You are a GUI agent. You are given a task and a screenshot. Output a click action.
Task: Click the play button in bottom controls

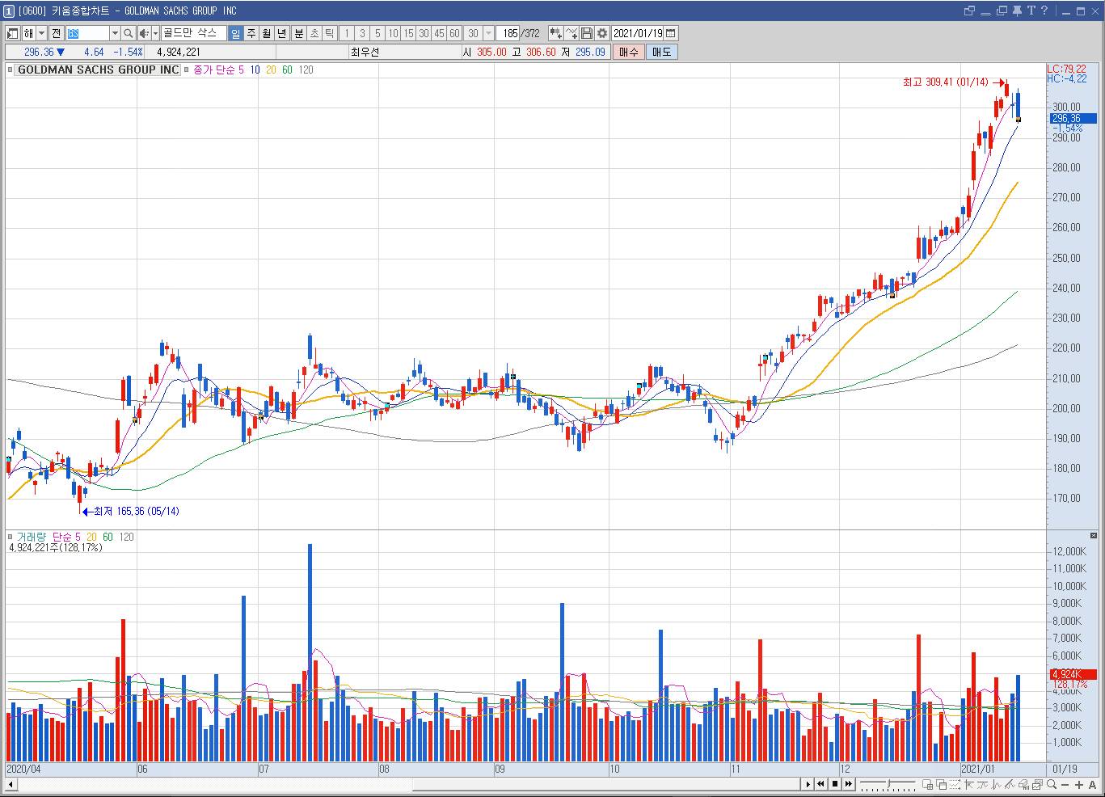808,784
